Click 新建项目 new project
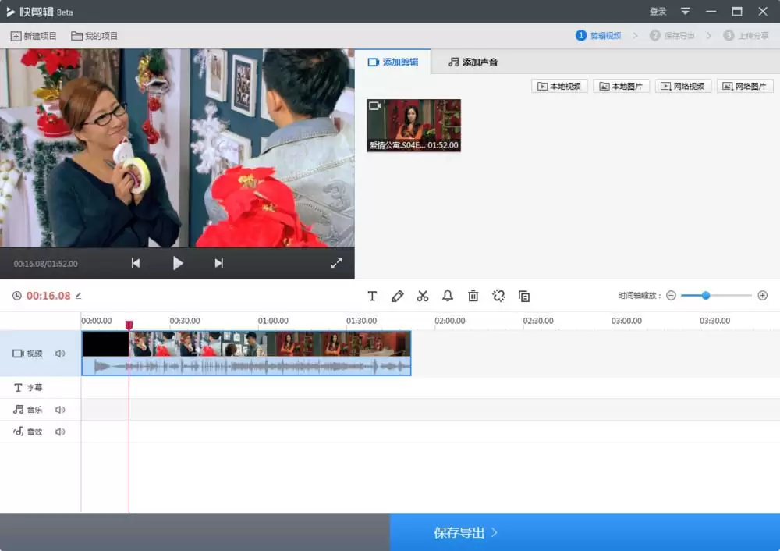The image size is (780, 551). click(x=34, y=36)
